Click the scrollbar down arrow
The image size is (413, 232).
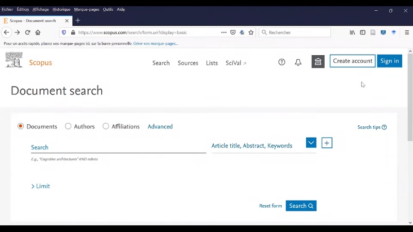tap(410, 223)
